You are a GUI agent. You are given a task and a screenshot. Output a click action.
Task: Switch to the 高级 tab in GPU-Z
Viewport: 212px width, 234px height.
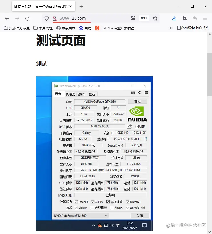tap(81, 94)
